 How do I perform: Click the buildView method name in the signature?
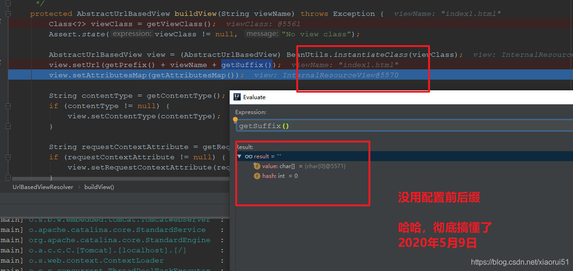coord(196,14)
